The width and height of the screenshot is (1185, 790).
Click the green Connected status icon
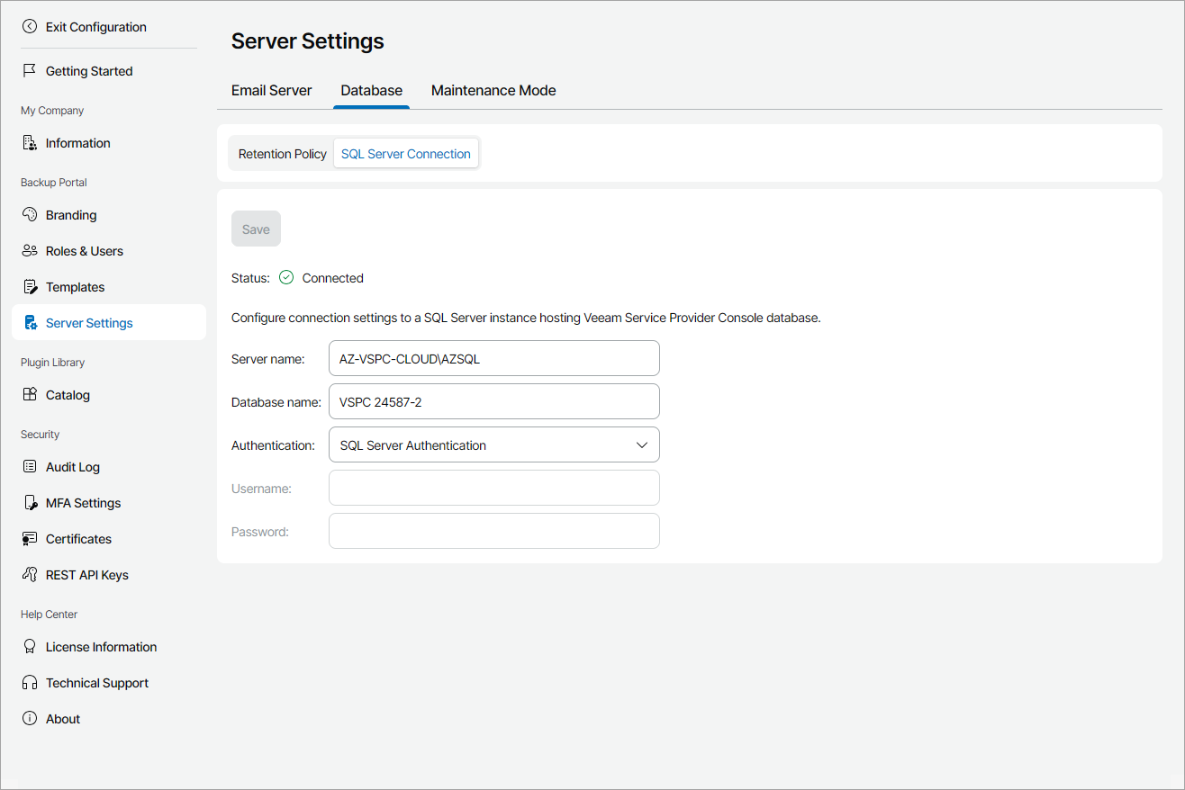(286, 278)
